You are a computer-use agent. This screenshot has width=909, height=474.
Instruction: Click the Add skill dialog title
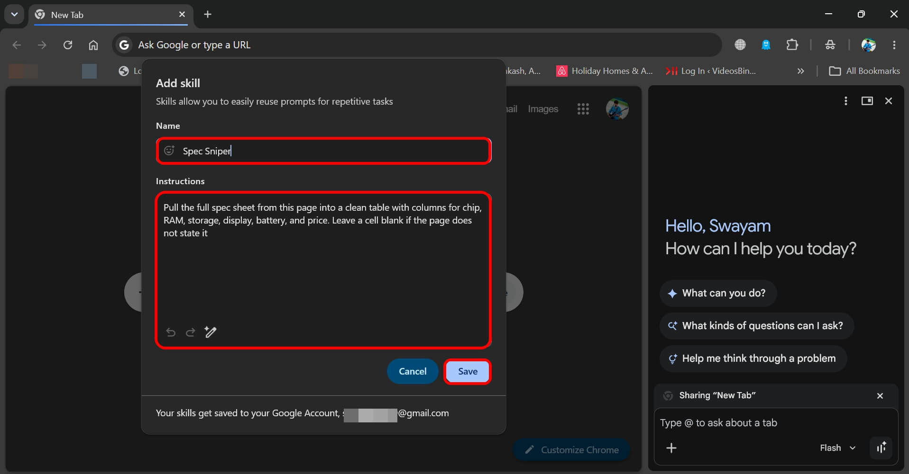[x=178, y=83]
